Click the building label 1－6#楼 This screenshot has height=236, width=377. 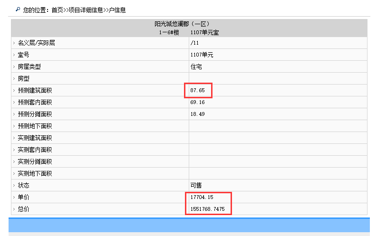[x=169, y=32]
